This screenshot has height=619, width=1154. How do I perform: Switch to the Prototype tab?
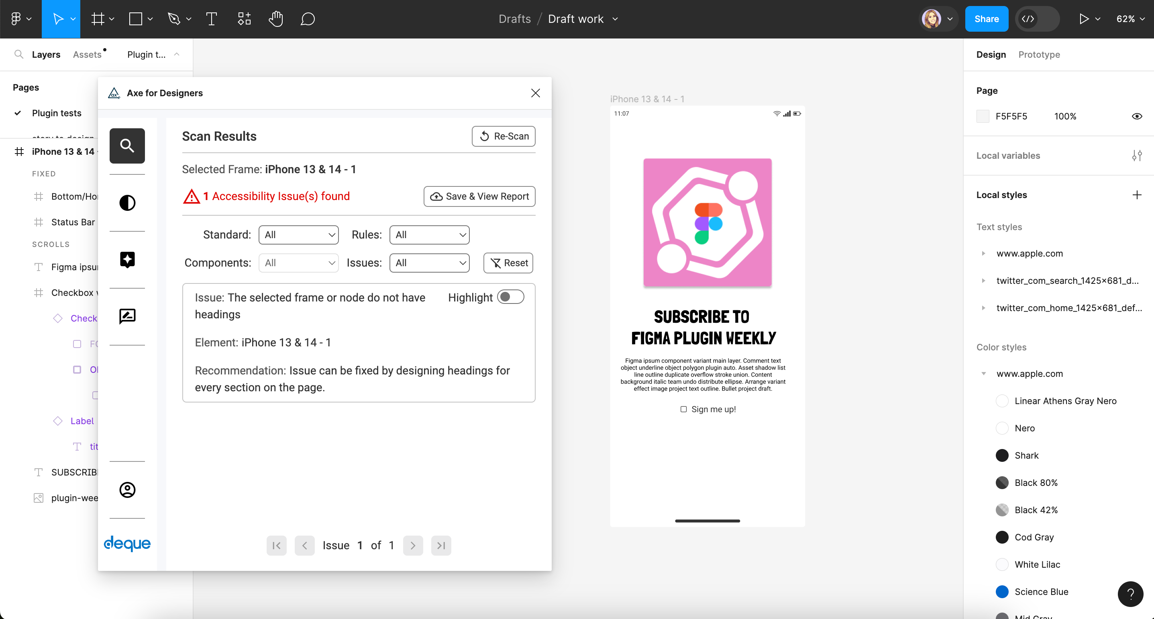pos(1039,55)
